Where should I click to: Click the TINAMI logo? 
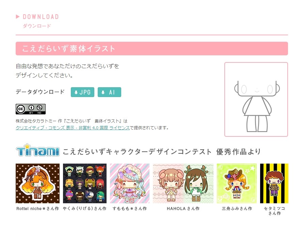tap(38, 150)
